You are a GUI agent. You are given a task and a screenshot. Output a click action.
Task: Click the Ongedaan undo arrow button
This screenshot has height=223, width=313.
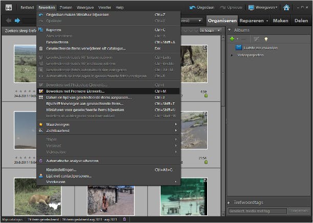pos(192,8)
